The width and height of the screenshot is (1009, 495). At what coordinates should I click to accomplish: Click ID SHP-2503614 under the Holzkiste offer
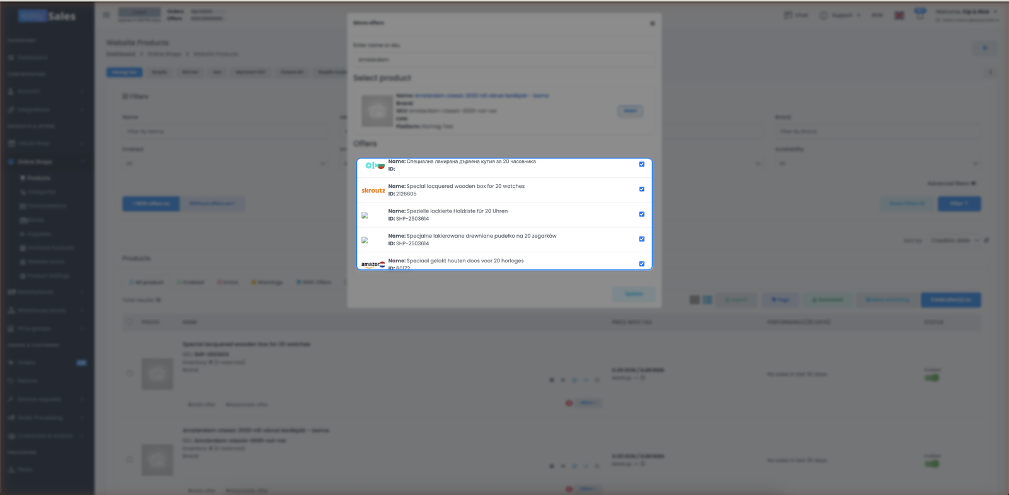coord(412,219)
